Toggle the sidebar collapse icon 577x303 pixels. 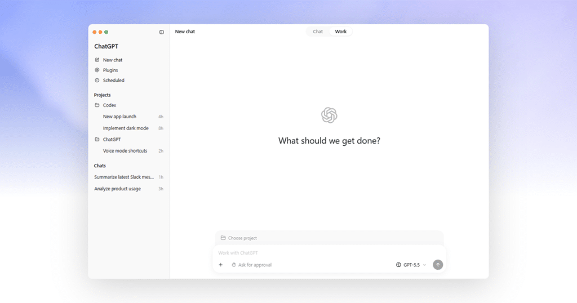(x=162, y=32)
